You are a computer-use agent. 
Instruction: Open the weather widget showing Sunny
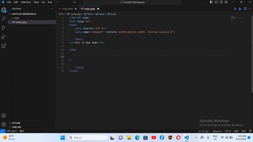(x=9, y=138)
